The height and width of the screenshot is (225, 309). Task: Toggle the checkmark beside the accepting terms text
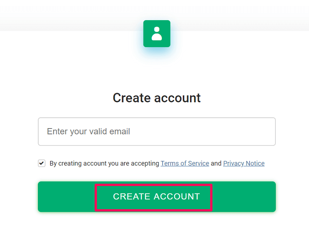pos(42,163)
